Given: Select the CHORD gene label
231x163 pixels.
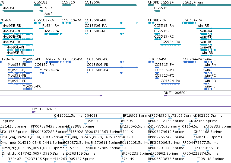Looking at the screenshot, I should [154, 2].
